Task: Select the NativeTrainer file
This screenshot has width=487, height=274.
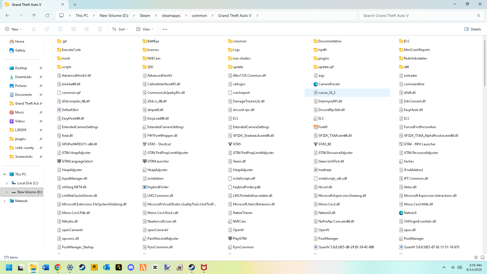Action: click(240, 213)
